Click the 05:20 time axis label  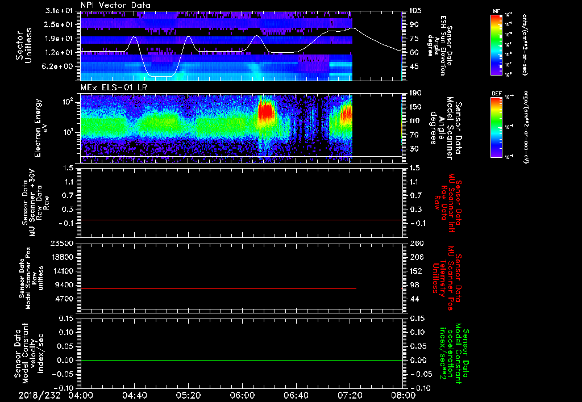click(188, 395)
